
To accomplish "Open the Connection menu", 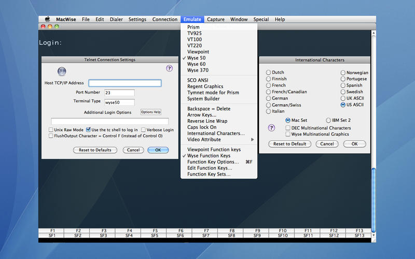I will pos(164,19).
